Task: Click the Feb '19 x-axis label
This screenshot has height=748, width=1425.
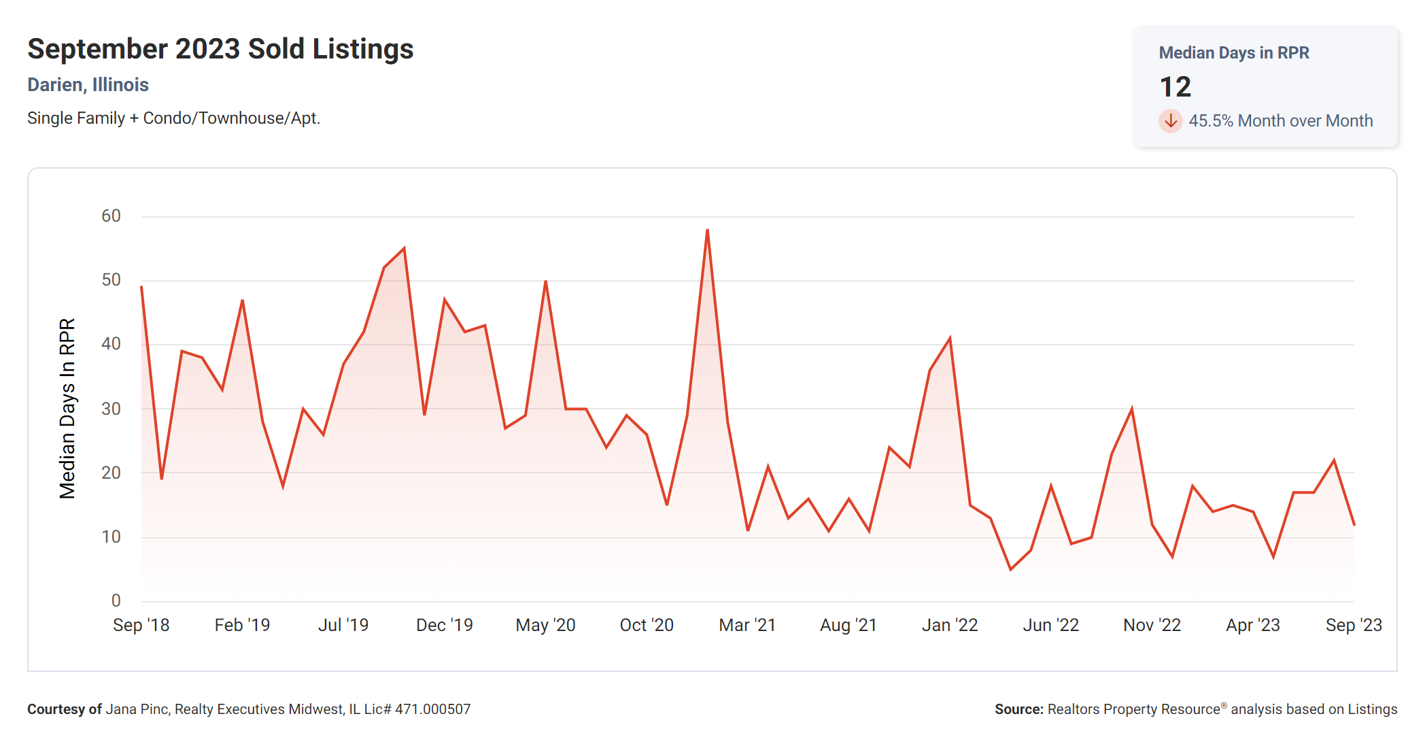Action: (x=242, y=625)
